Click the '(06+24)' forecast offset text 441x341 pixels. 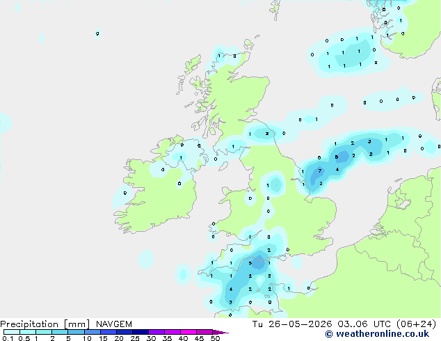pos(416,324)
